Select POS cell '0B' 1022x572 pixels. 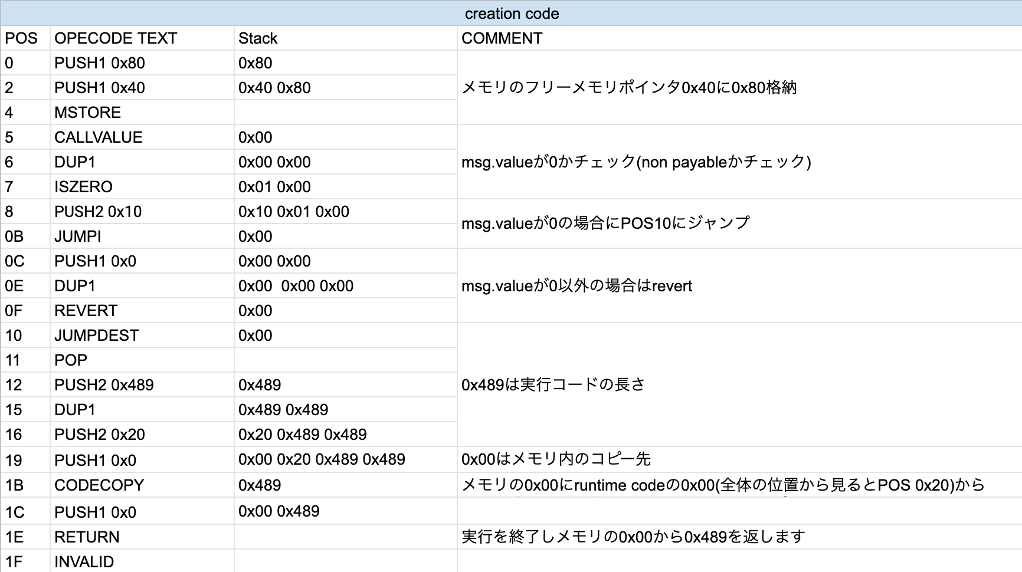tap(25, 236)
